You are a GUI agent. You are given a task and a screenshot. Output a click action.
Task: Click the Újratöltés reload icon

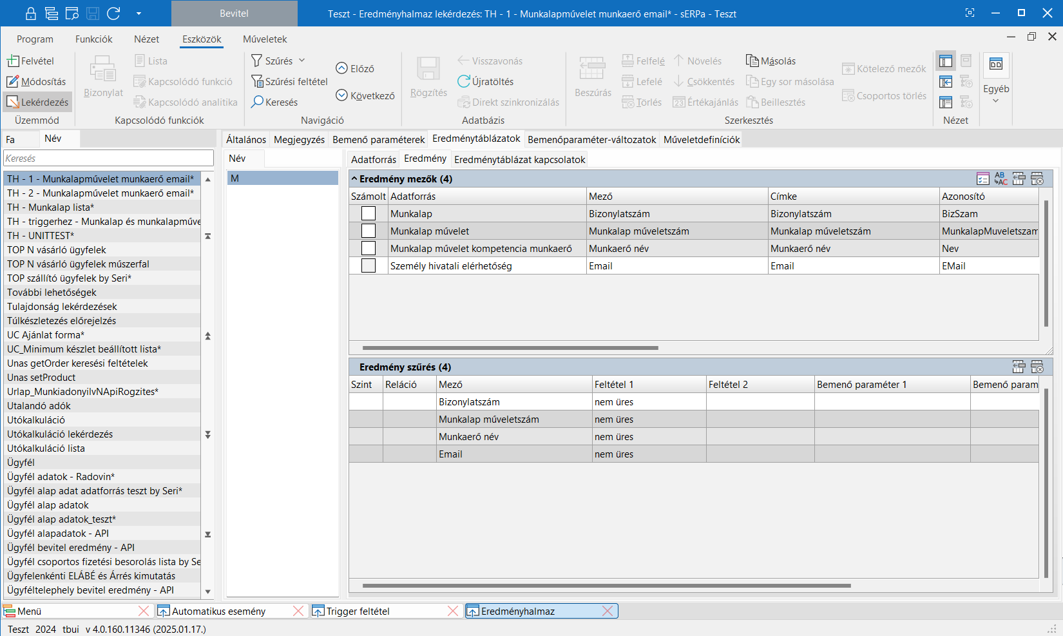pyautogui.click(x=464, y=82)
